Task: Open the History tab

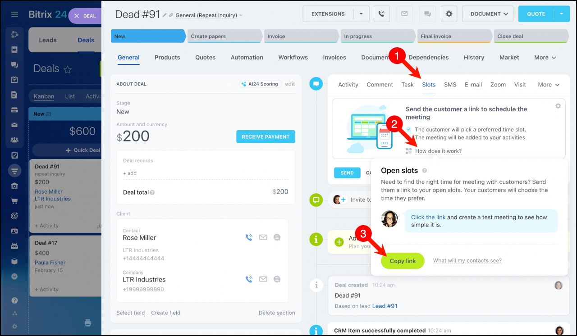Action: coord(474,58)
